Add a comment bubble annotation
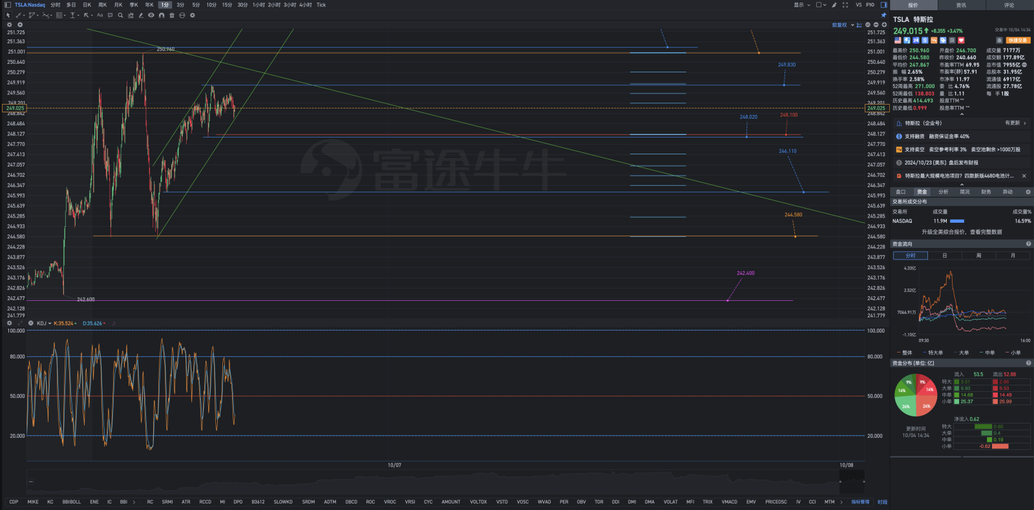The width and height of the screenshot is (1034, 510). pyautogui.click(x=110, y=15)
